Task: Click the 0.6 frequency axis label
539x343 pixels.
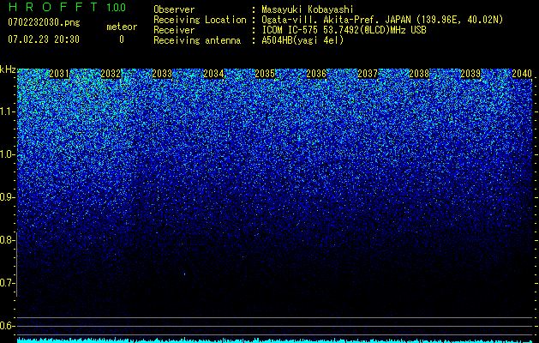Action: coord(6,326)
